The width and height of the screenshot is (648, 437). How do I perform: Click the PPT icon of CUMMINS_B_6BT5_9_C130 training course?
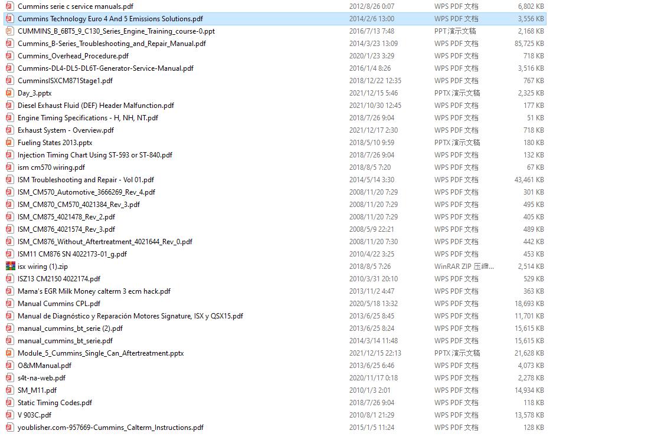[9, 31]
